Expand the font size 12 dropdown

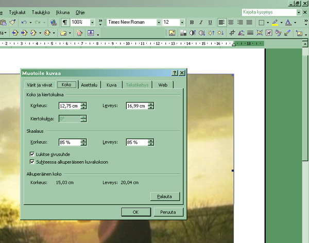(182, 23)
